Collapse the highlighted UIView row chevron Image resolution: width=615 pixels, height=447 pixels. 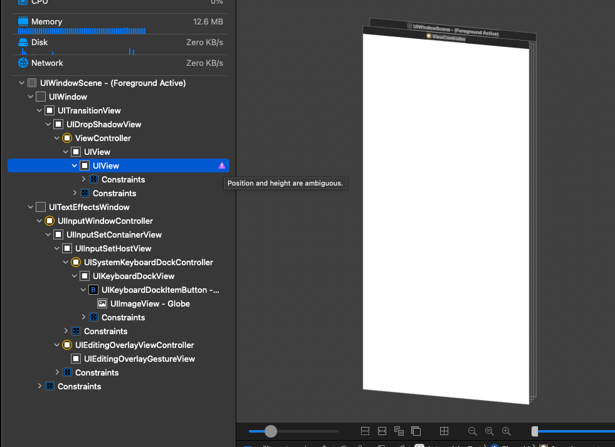pos(75,166)
